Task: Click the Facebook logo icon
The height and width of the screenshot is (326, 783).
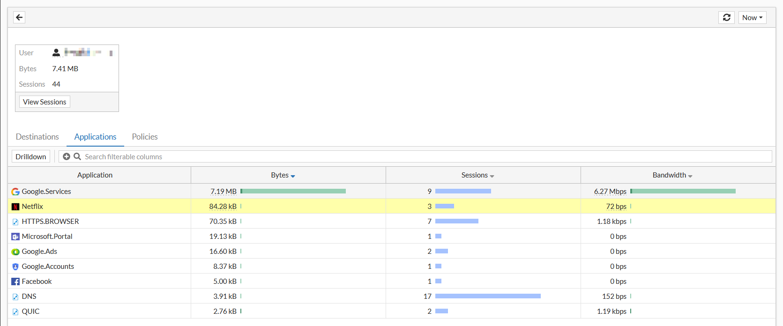Action: tap(15, 282)
